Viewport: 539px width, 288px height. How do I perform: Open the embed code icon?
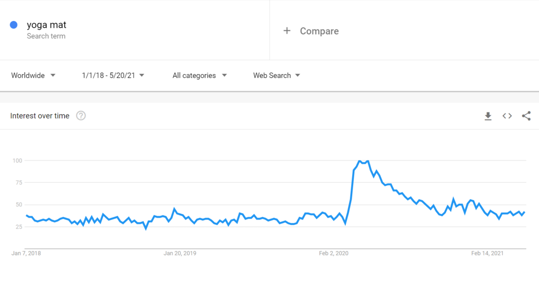[507, 116]
